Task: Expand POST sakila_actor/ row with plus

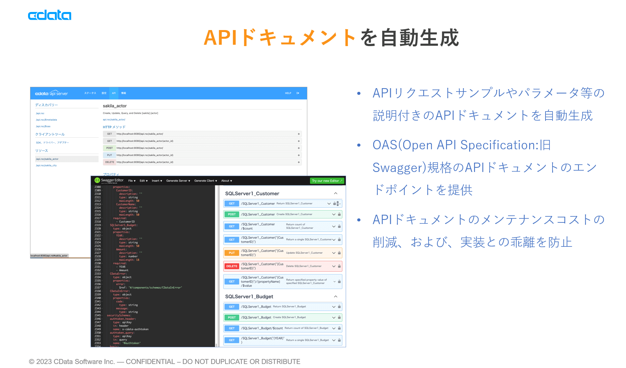Action: point(299,148)
